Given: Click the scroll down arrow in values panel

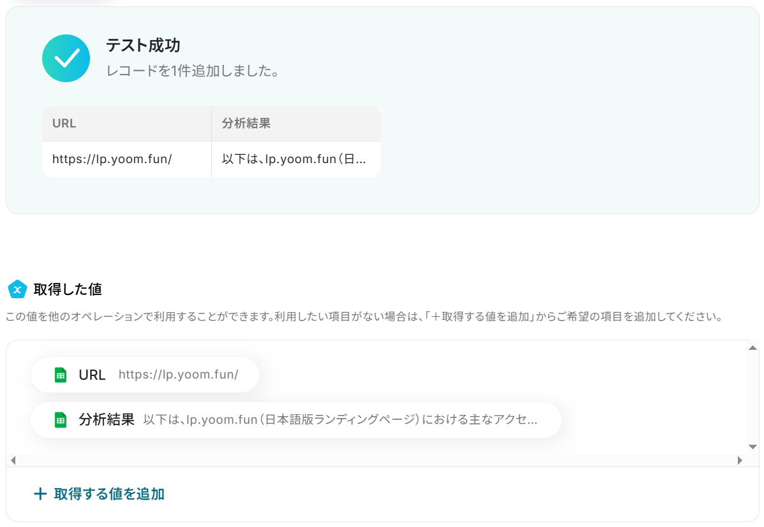Looking at the screenshot, I should (753, 447).
